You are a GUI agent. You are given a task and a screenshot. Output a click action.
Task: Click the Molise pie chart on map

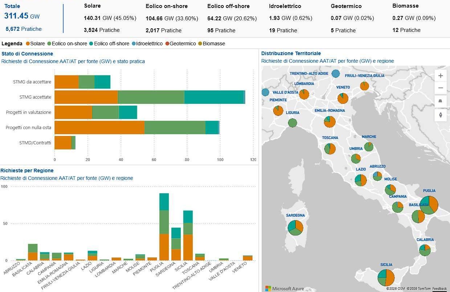tap(390, 190)
